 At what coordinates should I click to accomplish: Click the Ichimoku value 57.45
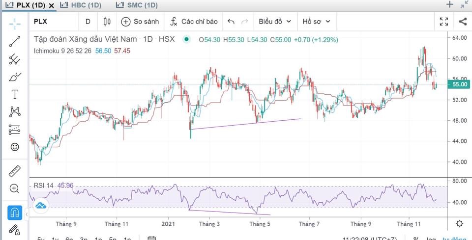[122, 51]
